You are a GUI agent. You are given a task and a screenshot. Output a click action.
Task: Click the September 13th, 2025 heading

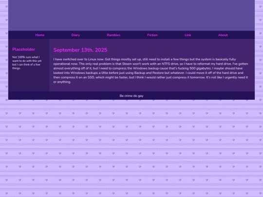tap(80, 50)
